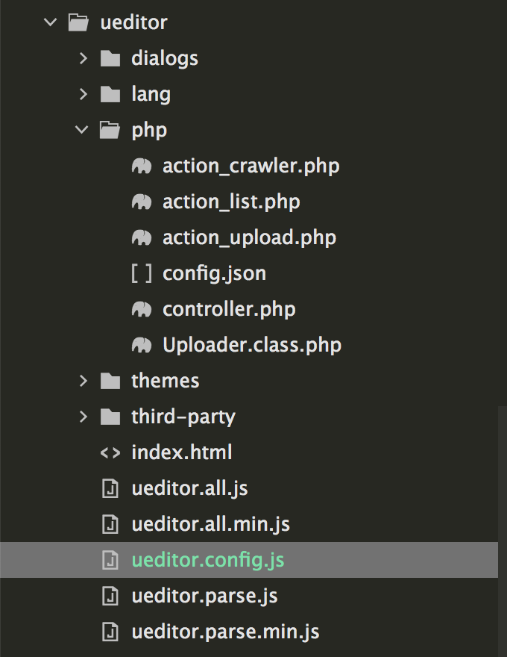Click the PHP elephant icon beside action_crawler.php
Viewport: 507px width, 657px height.
(x=140, y=166)
